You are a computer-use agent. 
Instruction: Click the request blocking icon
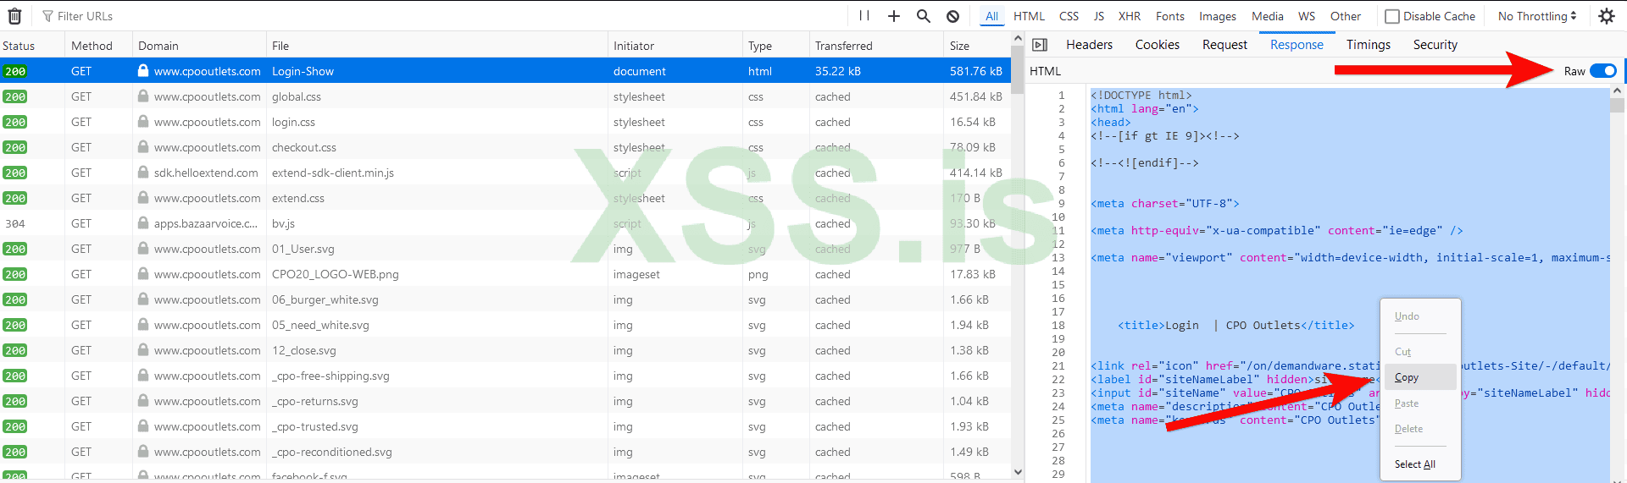tap(953, 16)
